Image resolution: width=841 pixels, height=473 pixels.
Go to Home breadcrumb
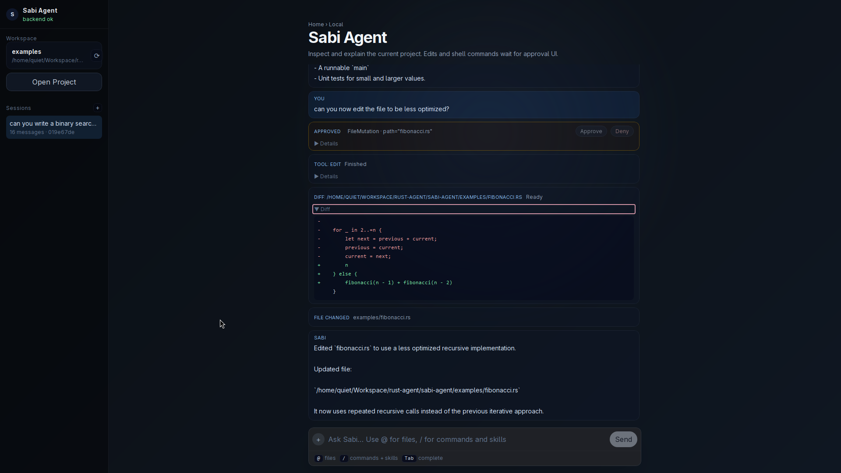tap(316, 25)
